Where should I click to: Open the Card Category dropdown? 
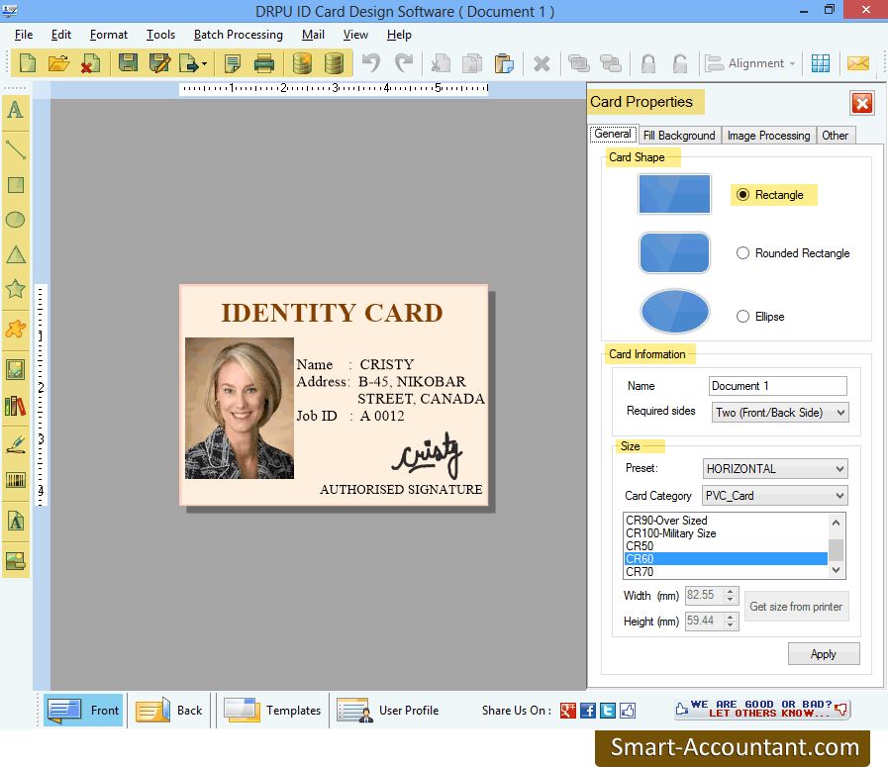point(775,496)
